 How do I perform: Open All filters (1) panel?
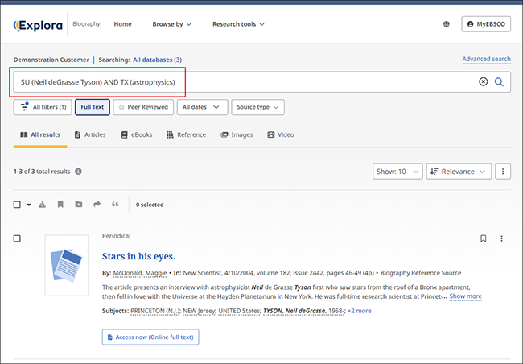coord(43,107)
